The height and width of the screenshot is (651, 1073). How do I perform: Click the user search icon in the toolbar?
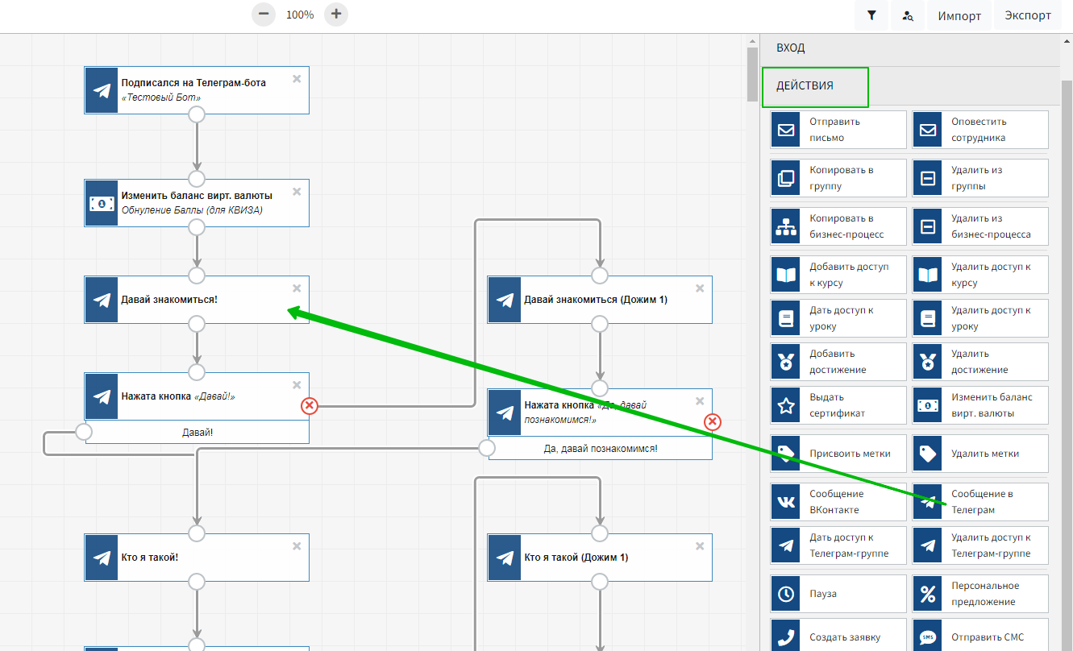point(908,15)
